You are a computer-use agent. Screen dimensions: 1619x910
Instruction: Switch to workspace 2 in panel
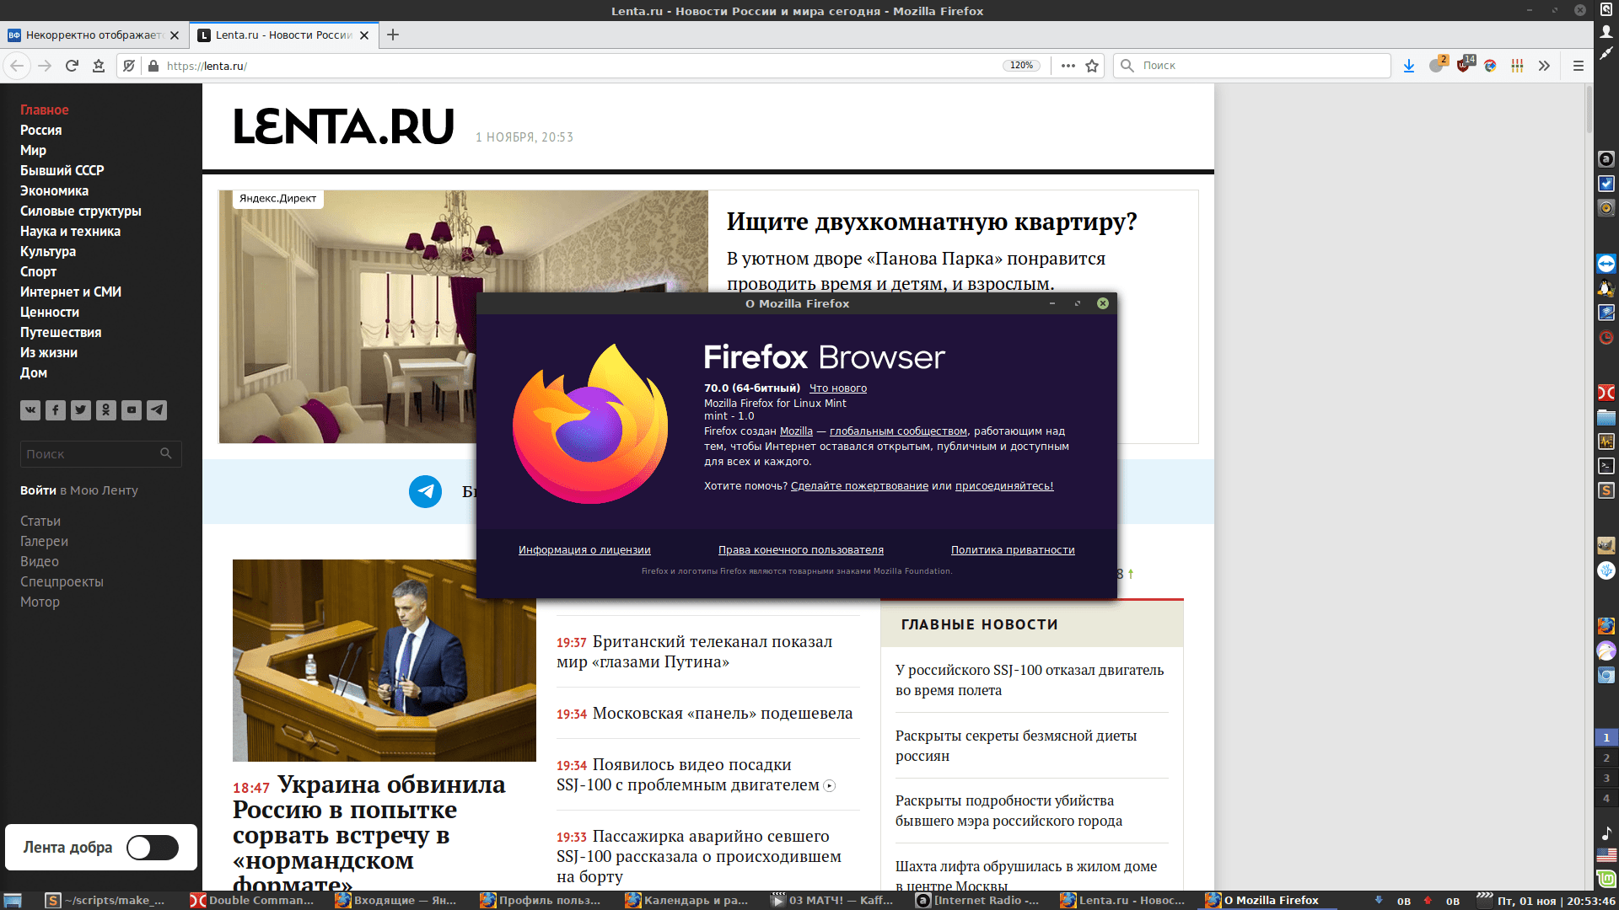point(1606,758)
